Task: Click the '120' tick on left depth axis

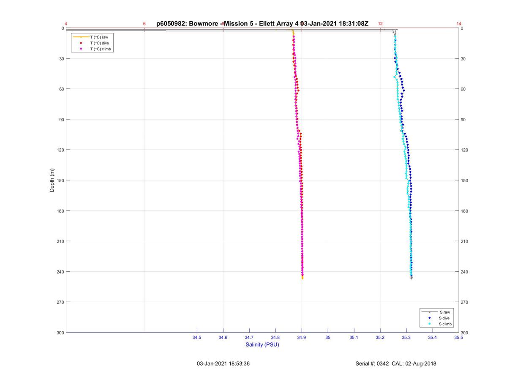Action: coord(60,150)
